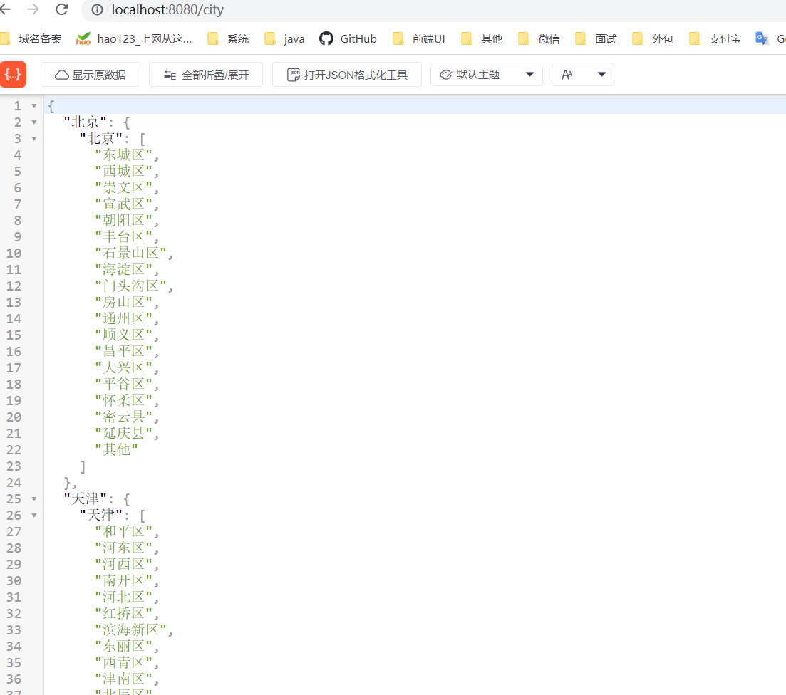This screenshot has width=786, height=695.
Task: Open the 系统 bookmark folder
Action: [x=229, y=38]
